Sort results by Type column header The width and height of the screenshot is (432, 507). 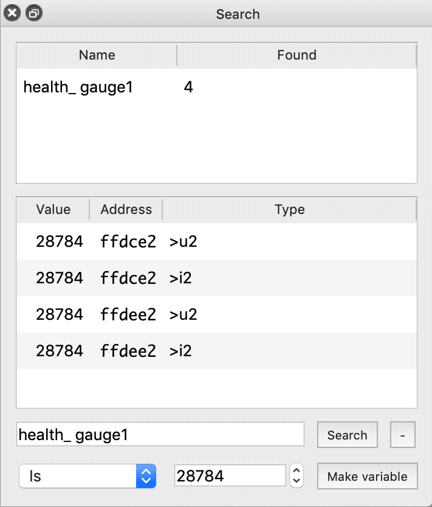(x=289, y=210)
